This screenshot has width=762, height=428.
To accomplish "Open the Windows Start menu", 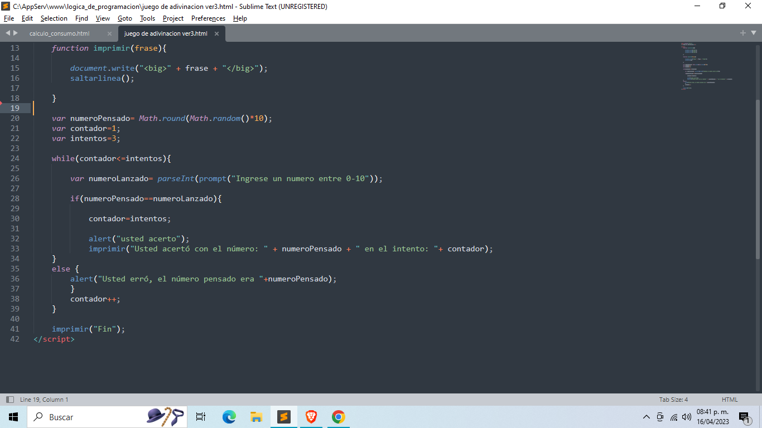I will (x=13, y=417).
